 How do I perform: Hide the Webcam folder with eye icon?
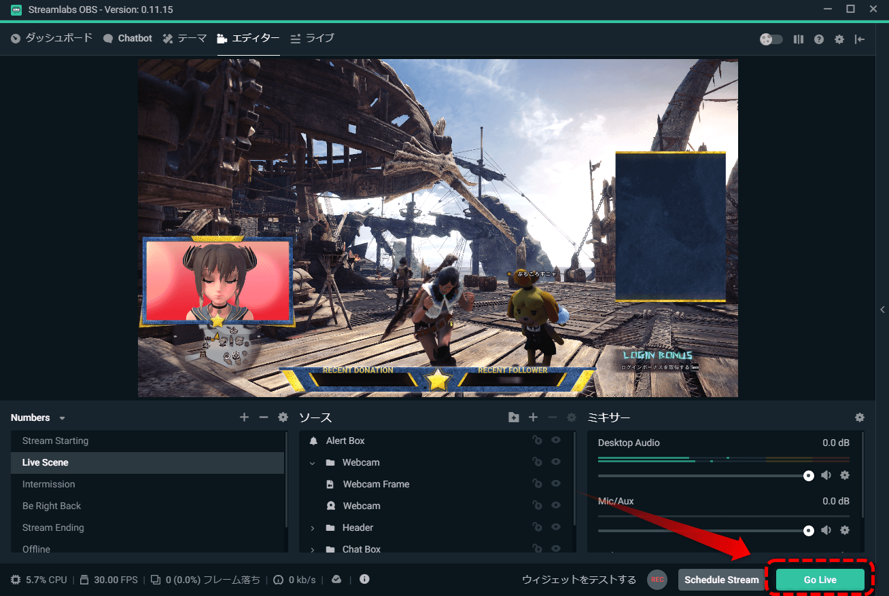pos(556,462)
